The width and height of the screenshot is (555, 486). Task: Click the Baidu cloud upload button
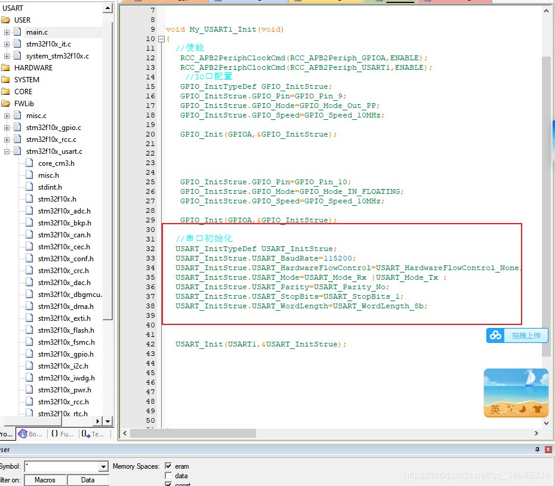click(517, 335)
